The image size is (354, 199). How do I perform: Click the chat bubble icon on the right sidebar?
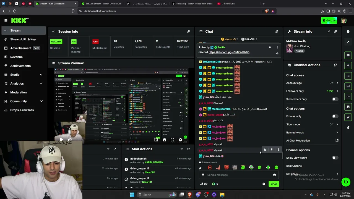[x=348, y=86]
